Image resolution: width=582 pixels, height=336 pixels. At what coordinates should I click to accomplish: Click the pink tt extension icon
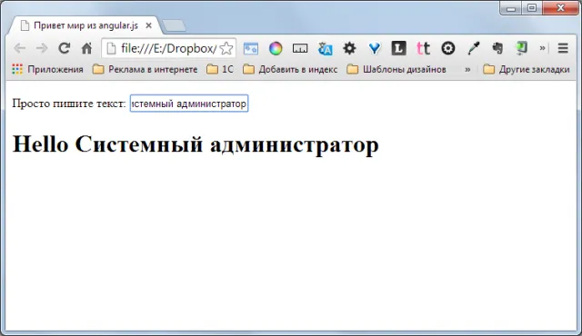[x=423, y=48]
